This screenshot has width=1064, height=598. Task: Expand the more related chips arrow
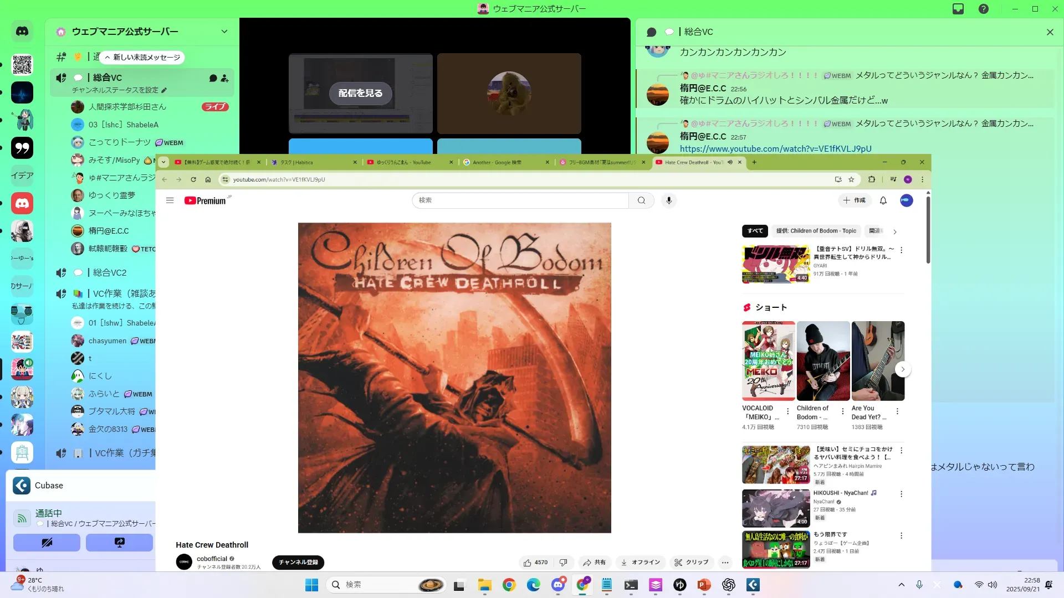point(895,231)
